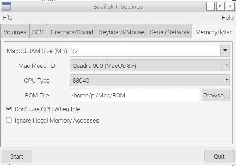This screenshot has height=166, width=236.
Task: Click the ROM File path field
Action: click(135, 95)
